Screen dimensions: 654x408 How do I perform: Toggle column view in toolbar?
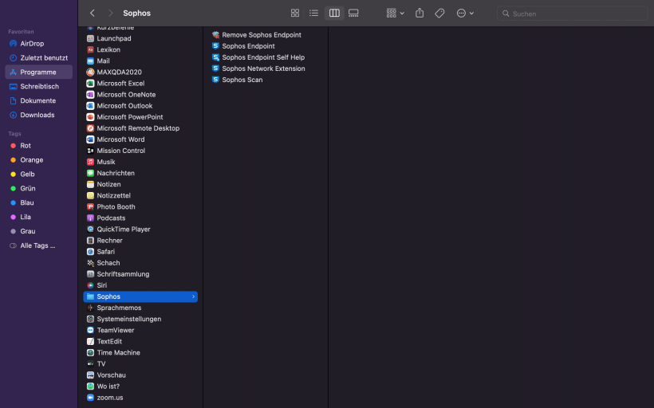tap(334, 14)
